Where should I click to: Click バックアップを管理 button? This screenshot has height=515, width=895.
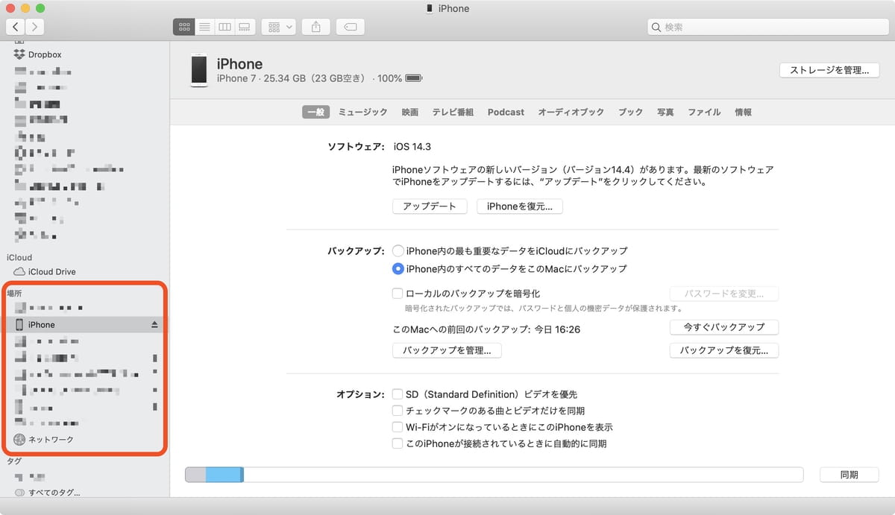[x=447, y=350]
